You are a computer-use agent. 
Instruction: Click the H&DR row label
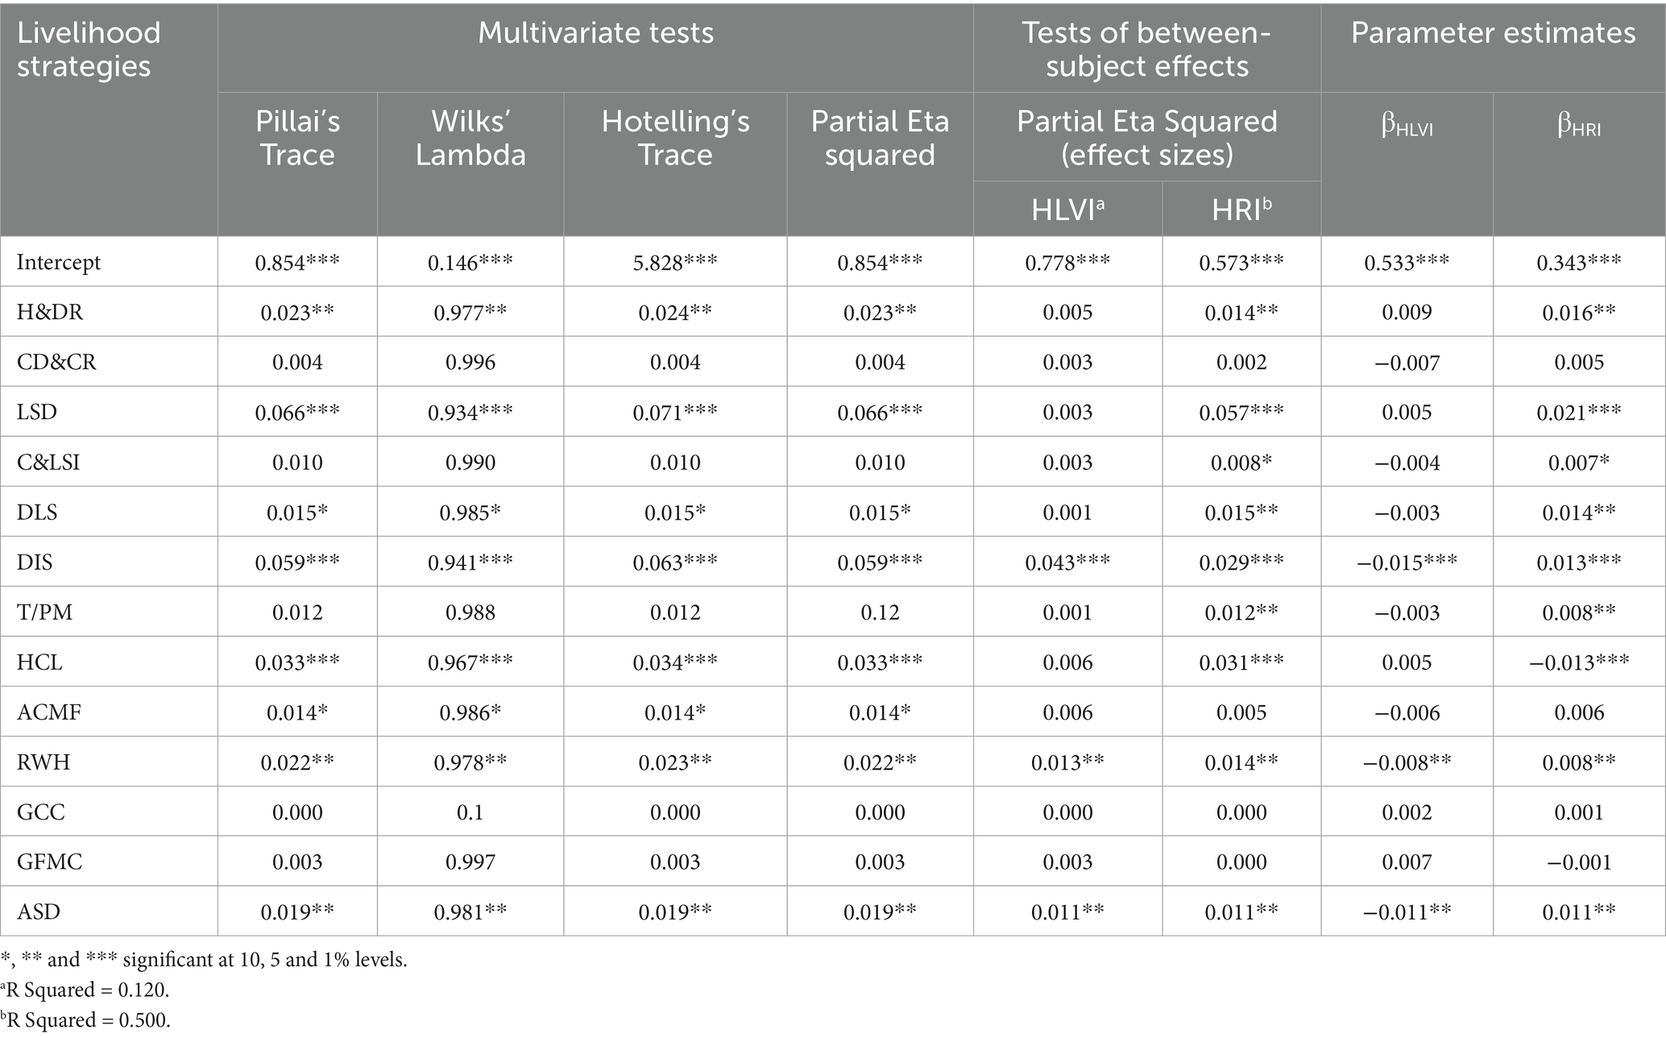(50, 313)
